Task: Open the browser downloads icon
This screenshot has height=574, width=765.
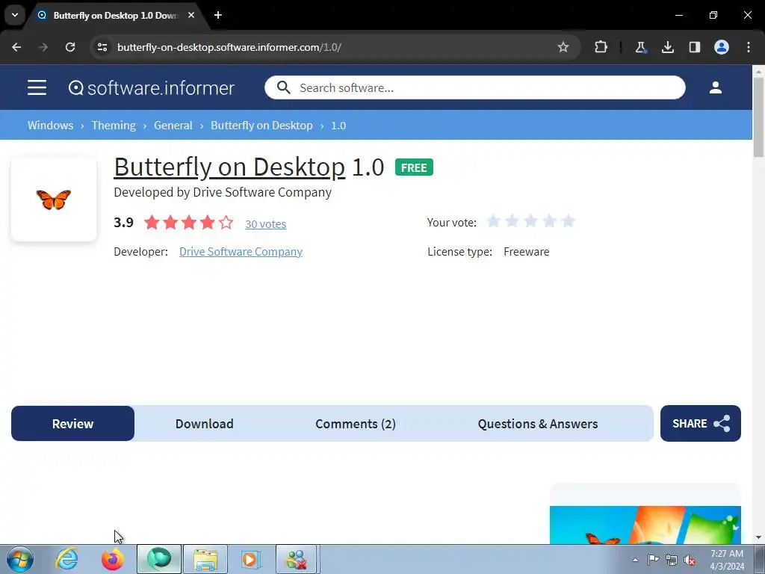Action: pos(667,47)
